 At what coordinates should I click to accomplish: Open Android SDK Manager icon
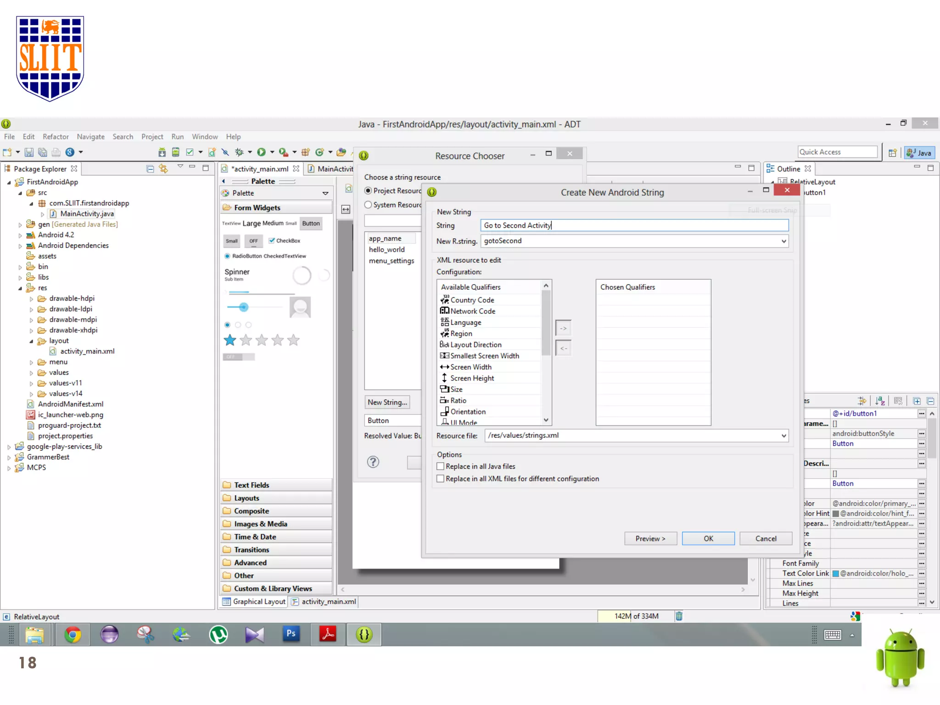[x=162, y=152]
